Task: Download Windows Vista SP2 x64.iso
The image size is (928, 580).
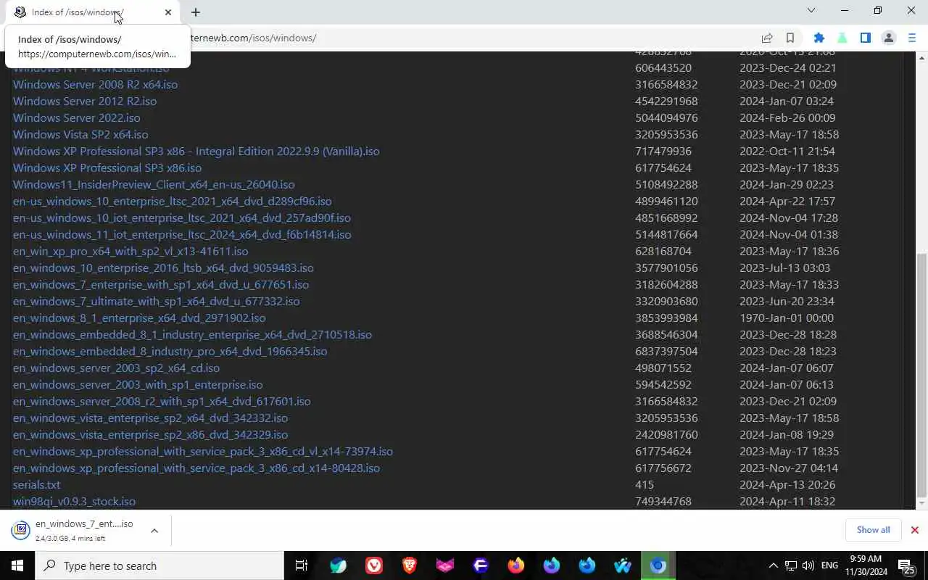Action: point(80,134)
